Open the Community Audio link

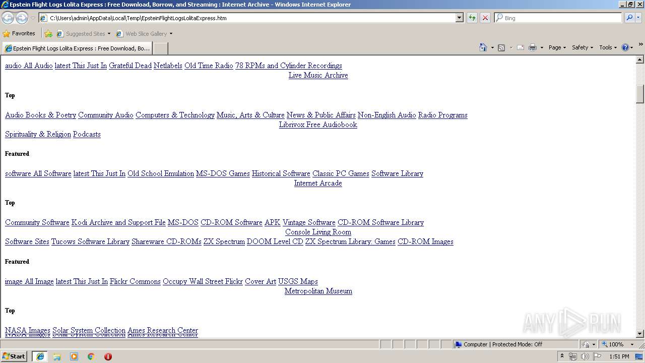tap(106, 115)
